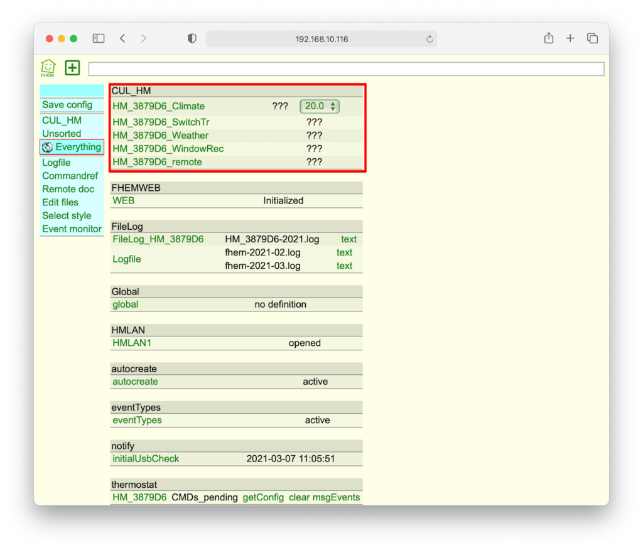The height and width of the screenshot is (550, 643).
Task: Open the HM_3879D6 thermostat device link
Action: [x=140, y=497]
